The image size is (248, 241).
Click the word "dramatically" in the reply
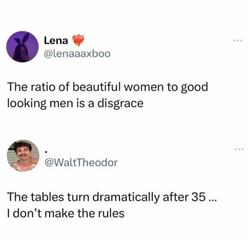pyautogui.click(x=127, y=197)
